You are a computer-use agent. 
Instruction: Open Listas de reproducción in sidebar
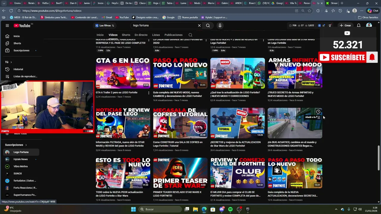pos(21,76)
